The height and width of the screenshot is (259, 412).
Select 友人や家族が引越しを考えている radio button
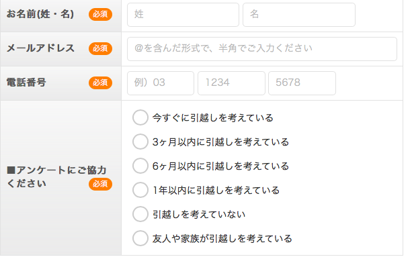[140, 238]
